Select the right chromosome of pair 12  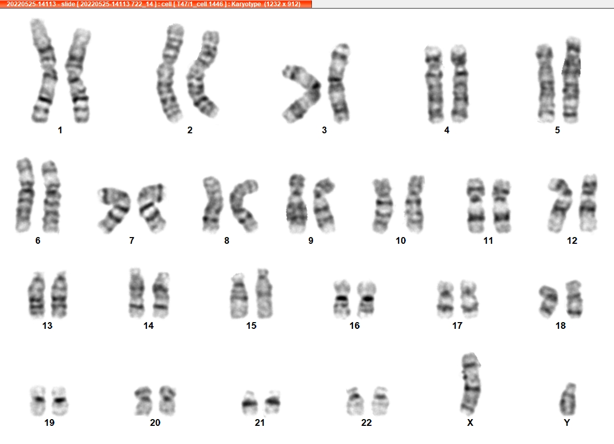point(588,203)
